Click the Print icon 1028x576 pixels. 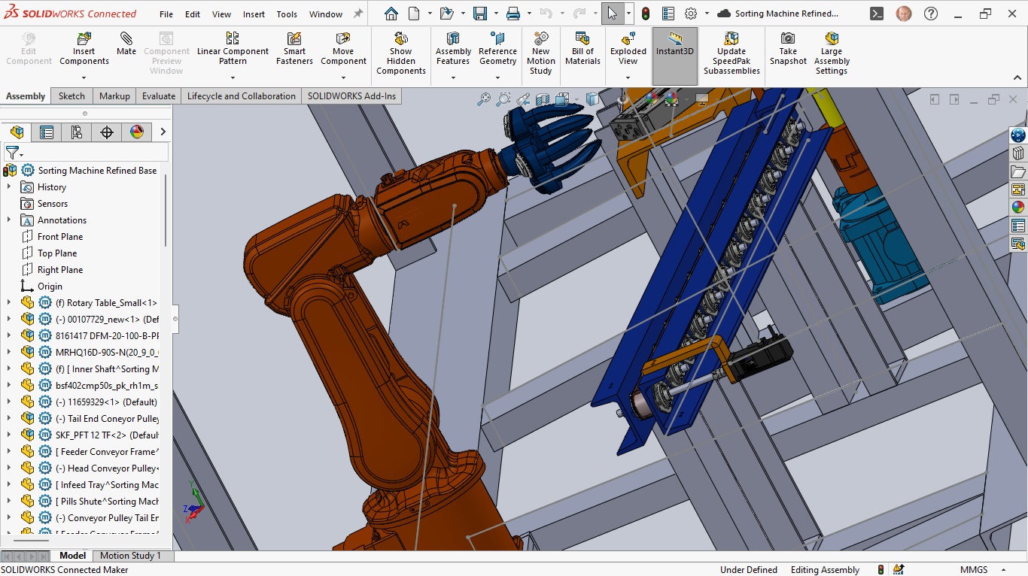[x=513, y=14]
